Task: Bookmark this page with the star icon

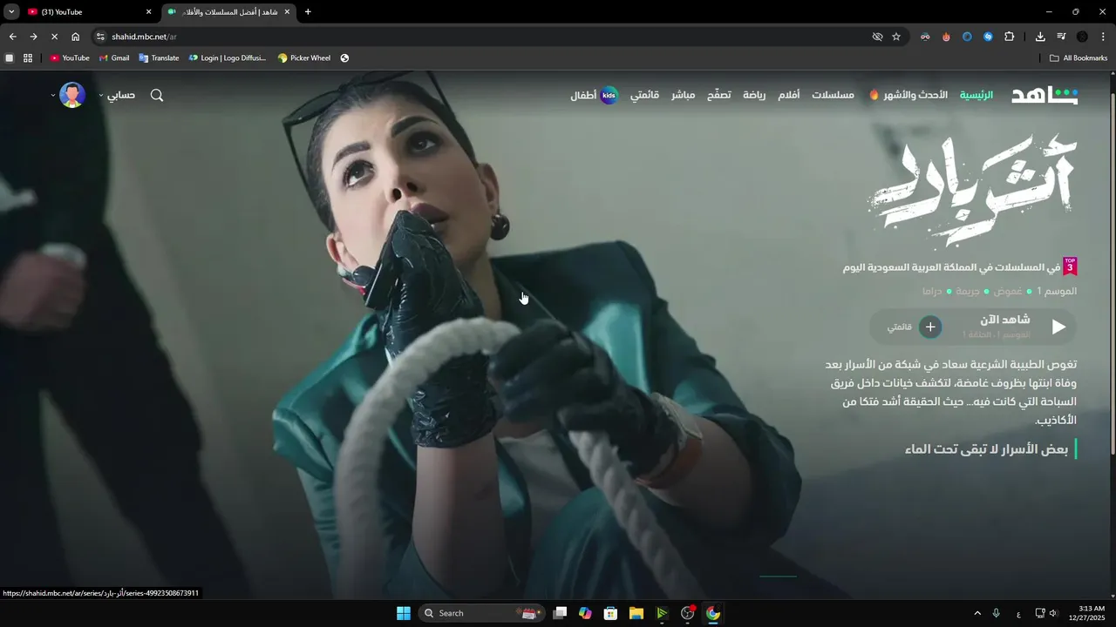Action: (x=896, y=37)
